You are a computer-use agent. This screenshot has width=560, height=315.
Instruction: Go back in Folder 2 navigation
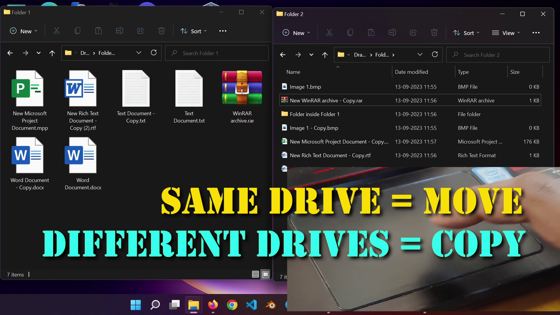click(283, 55)
